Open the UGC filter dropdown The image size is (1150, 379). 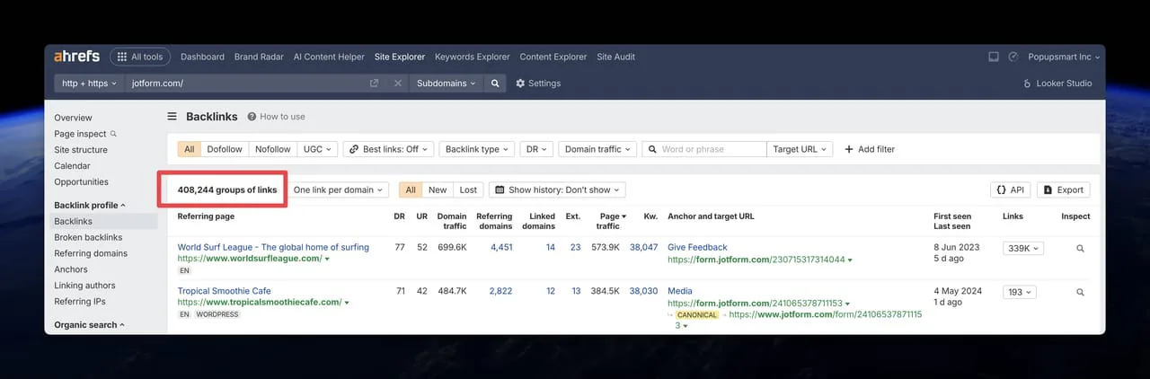coord(317,149)
